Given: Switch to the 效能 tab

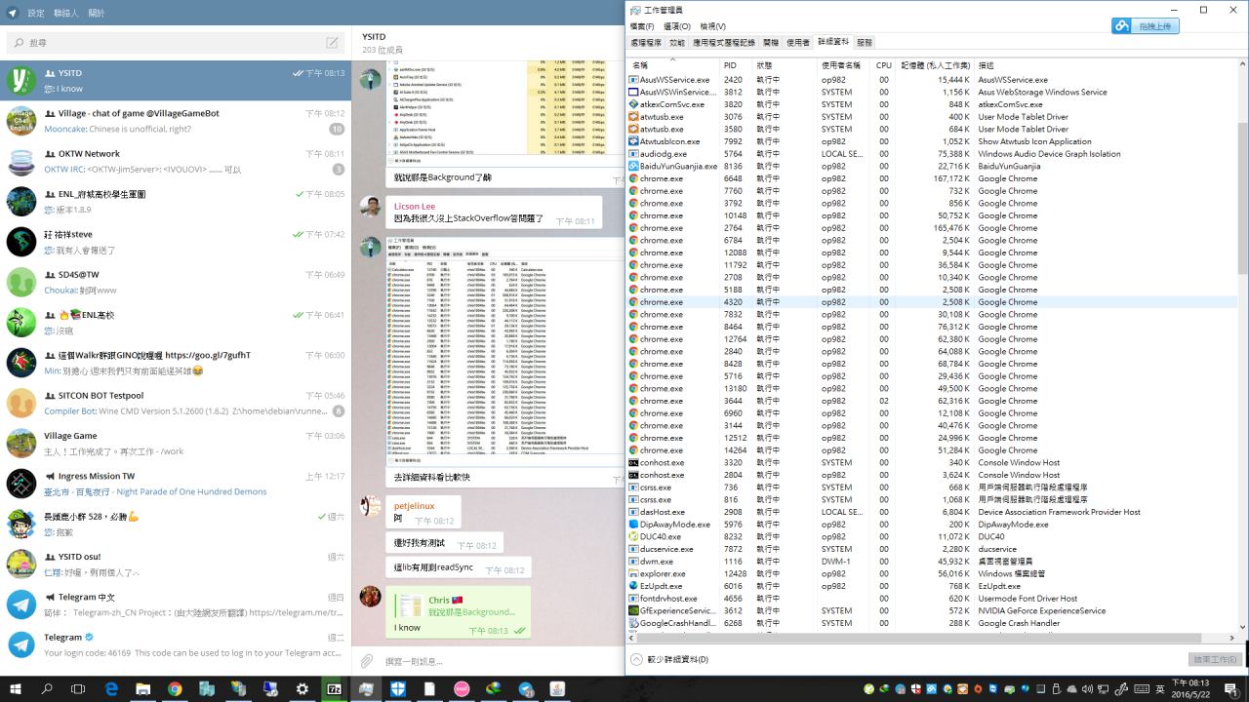Looking at the screenshot, I should [677, 43].
